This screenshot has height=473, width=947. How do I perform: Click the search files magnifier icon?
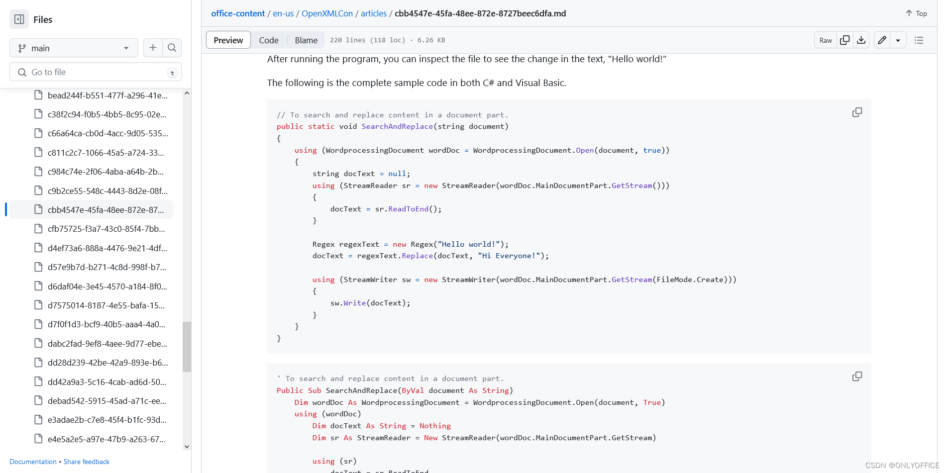point(172,48)
